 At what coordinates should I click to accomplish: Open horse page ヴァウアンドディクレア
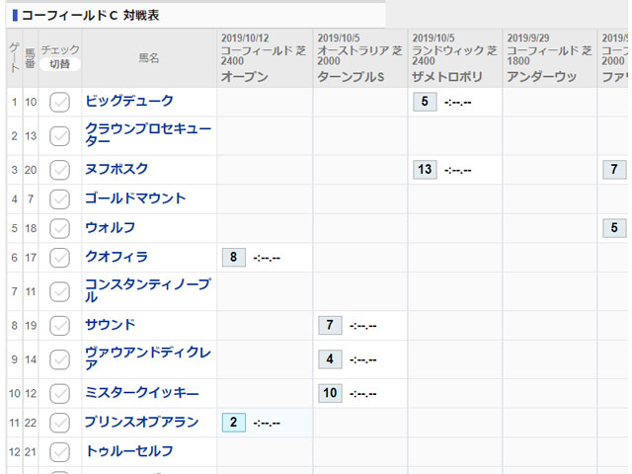coord(148,358)
